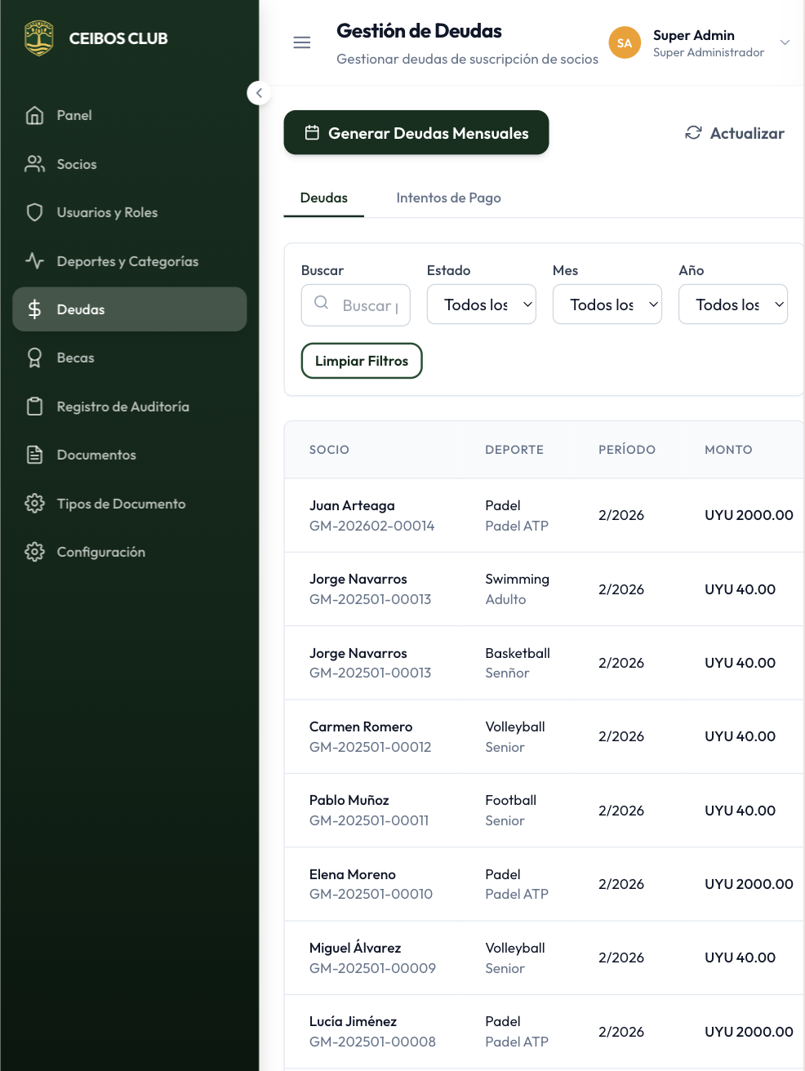
Task: Click the Limpiar Filtros button
Action: click(x=362, y=361)
